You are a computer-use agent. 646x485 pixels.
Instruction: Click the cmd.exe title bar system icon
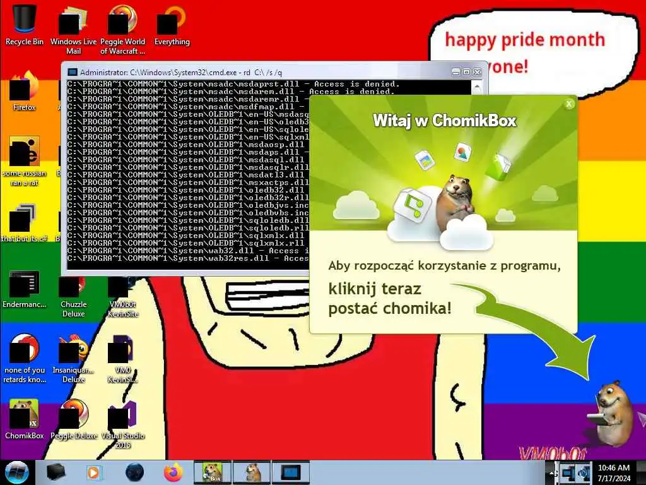(x=72, y=72)
